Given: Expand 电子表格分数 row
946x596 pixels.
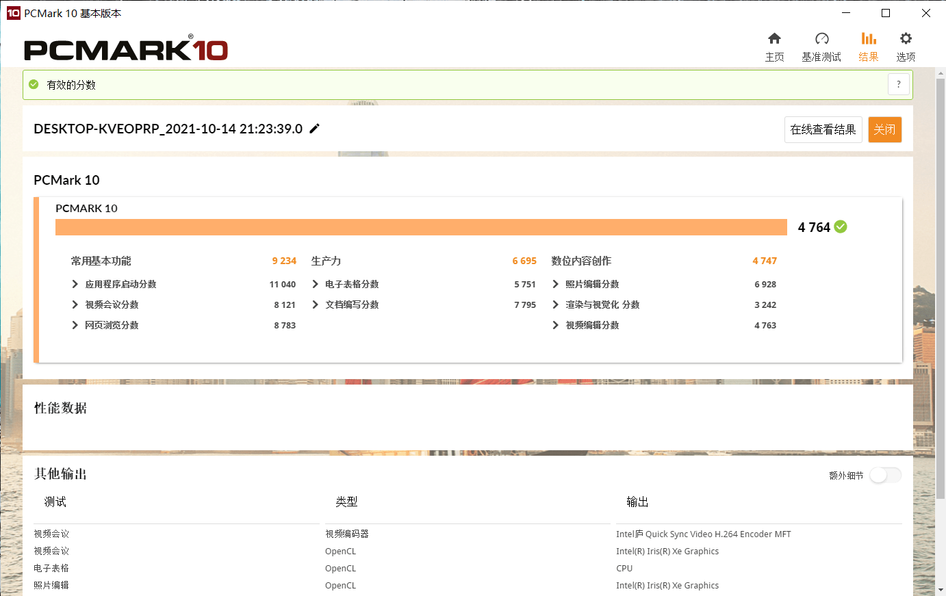Looking at the screenshot, I should click(316, 284).
